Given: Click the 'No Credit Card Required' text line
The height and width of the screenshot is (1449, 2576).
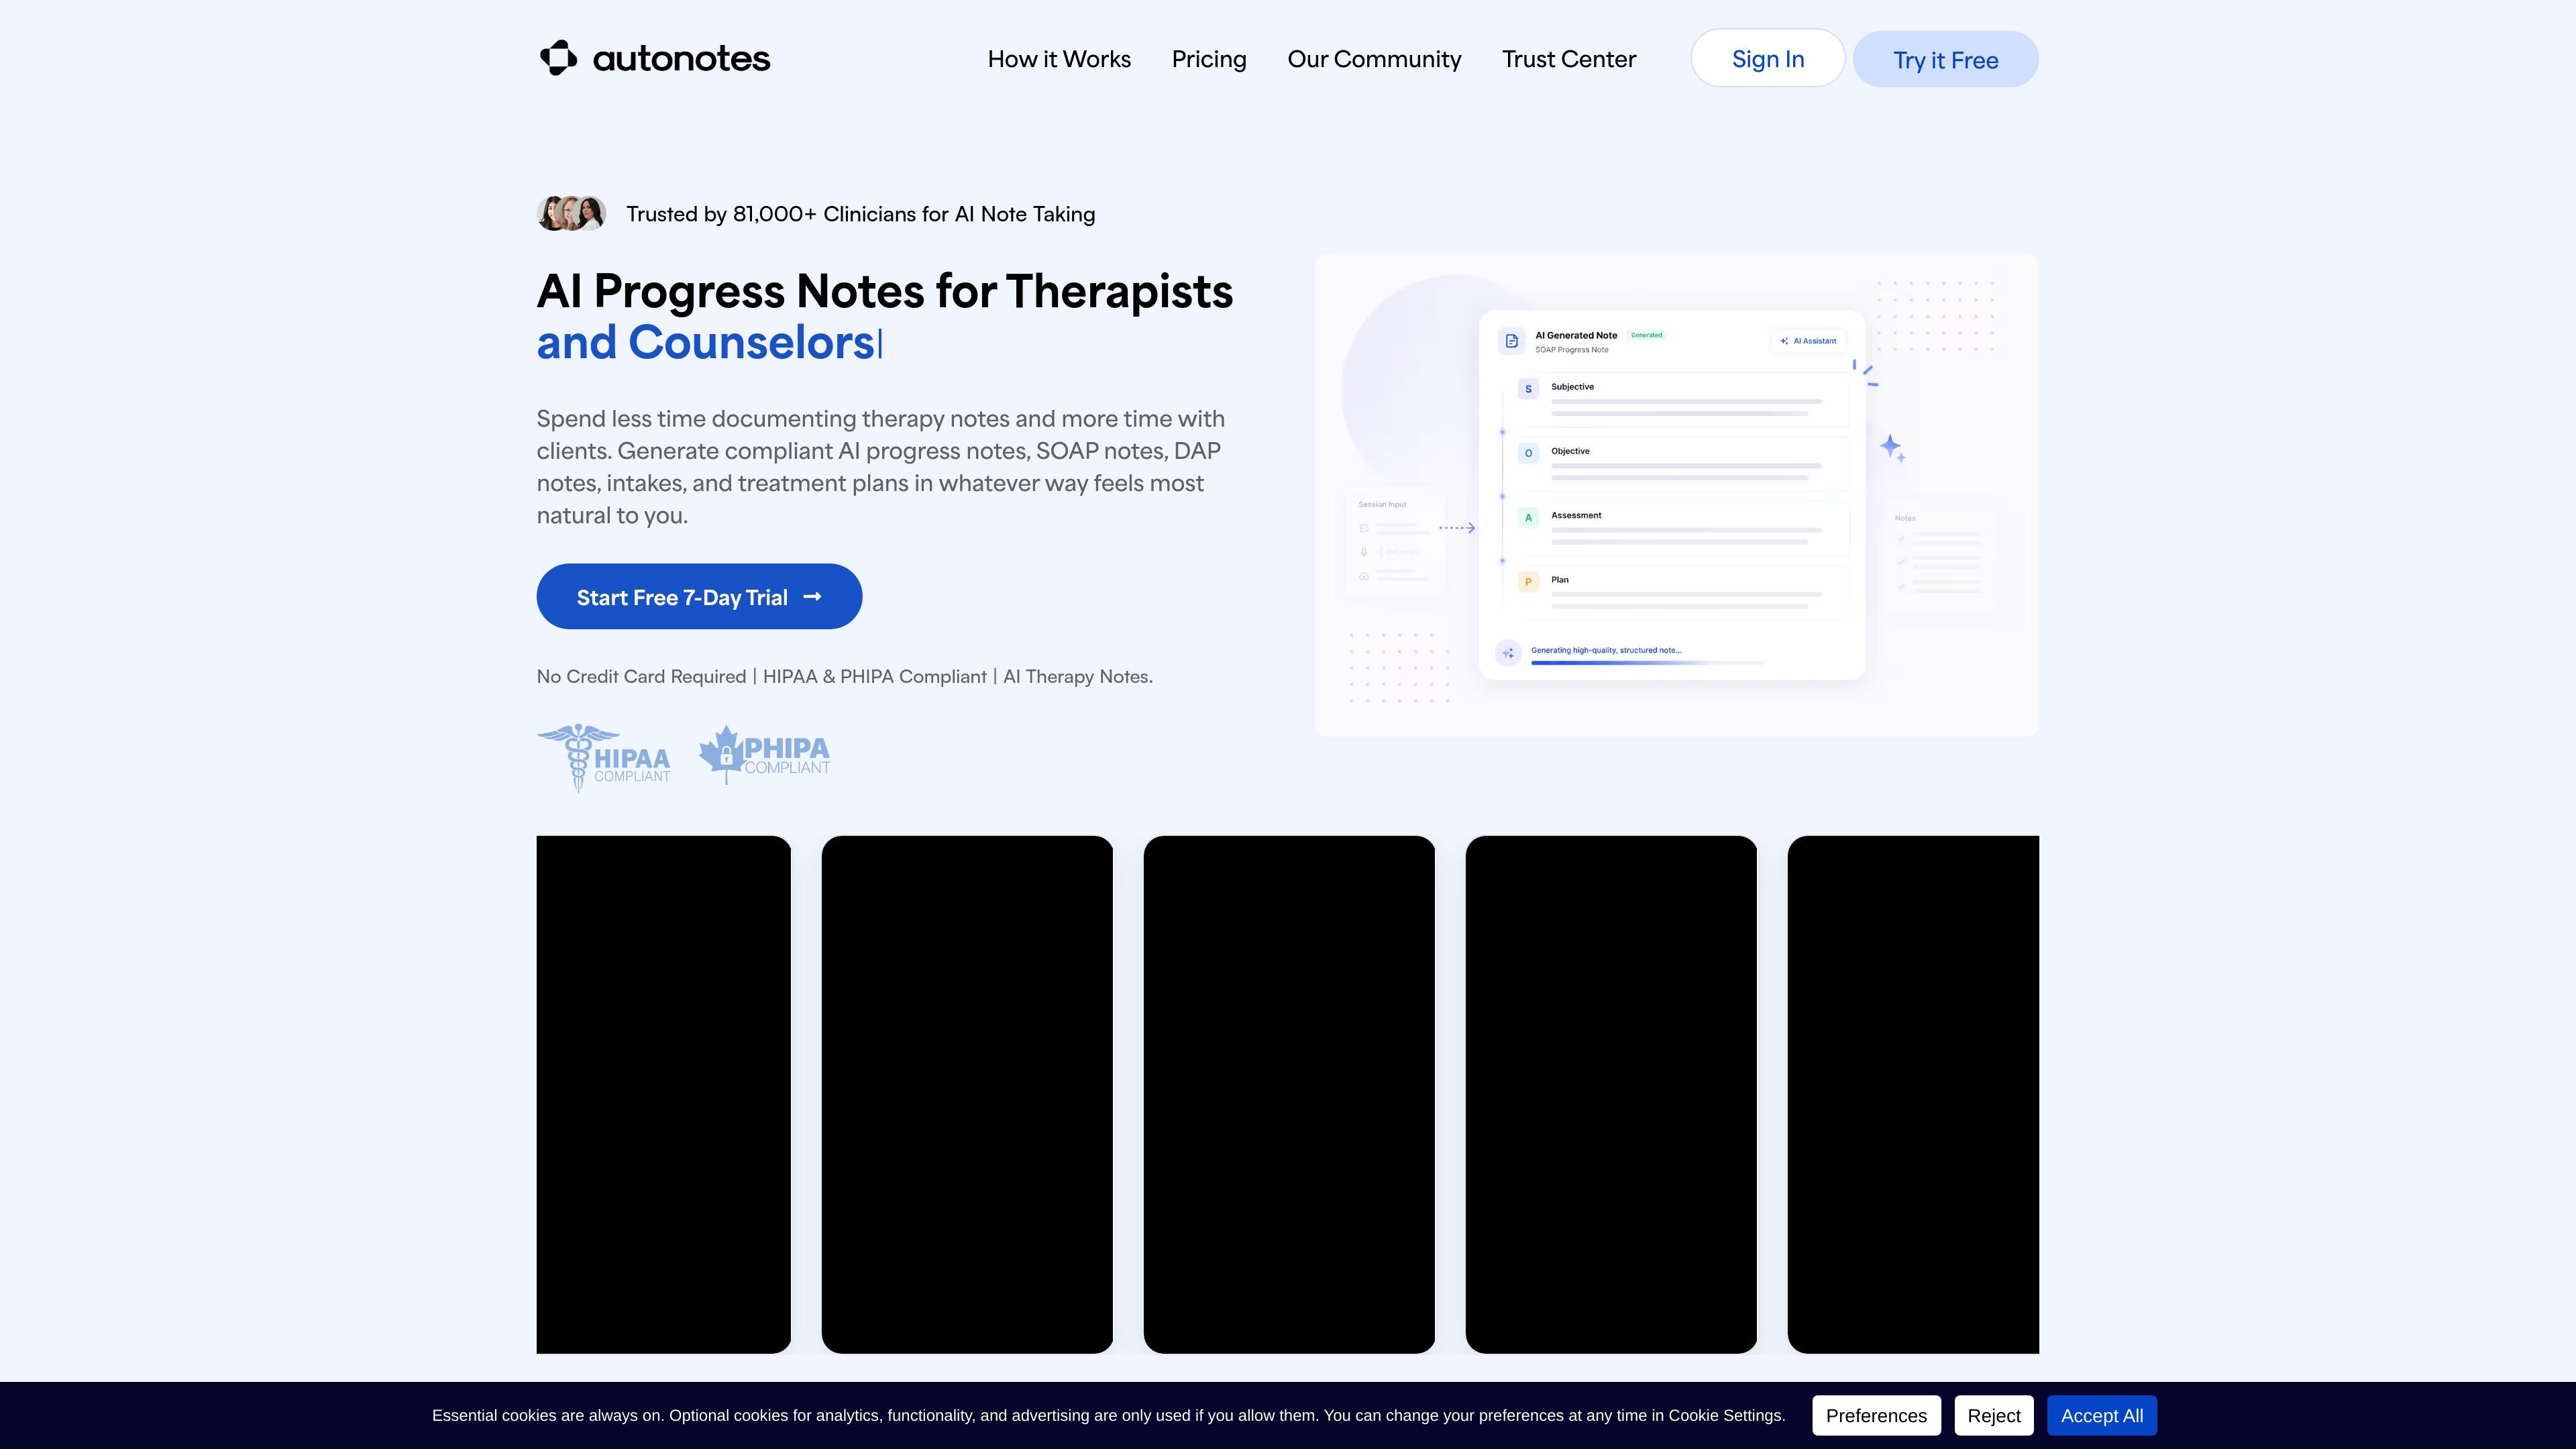Looking at the screenshot, I should pyautogui.click(x=845, y=677).
